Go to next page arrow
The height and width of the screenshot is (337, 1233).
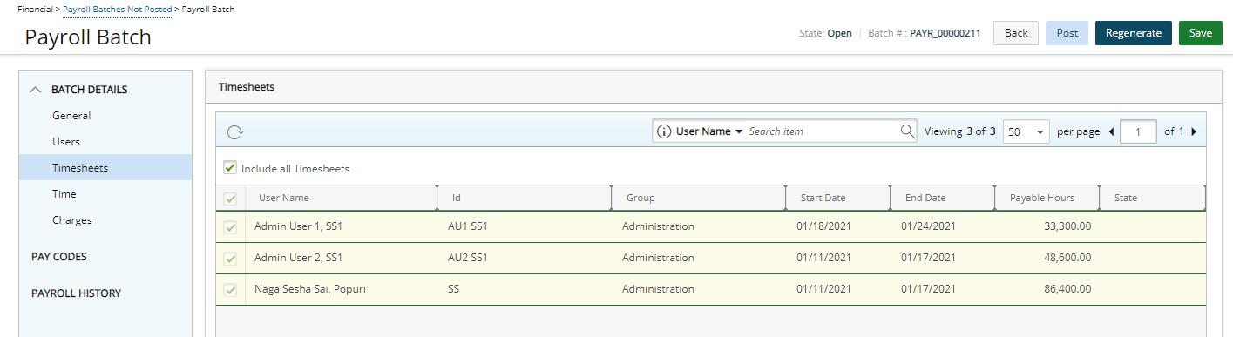[1193, 131]
